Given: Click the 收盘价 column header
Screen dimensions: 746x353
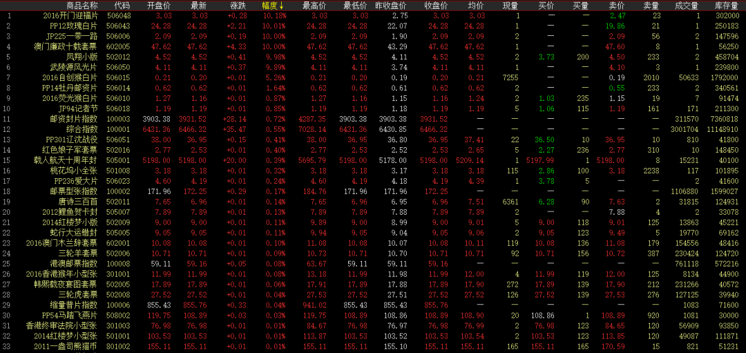Looking at the screenshot, I should [x=437, y=6].
